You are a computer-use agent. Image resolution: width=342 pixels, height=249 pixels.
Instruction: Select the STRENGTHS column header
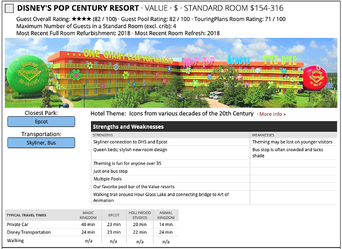point(102,135)
